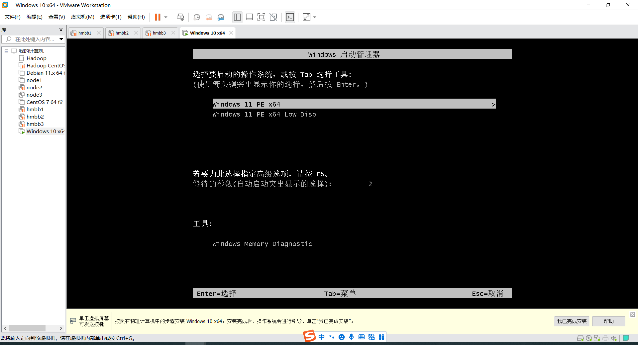Click the 帮助 button in install bar
Screen dimensions: 638x345
608,321
